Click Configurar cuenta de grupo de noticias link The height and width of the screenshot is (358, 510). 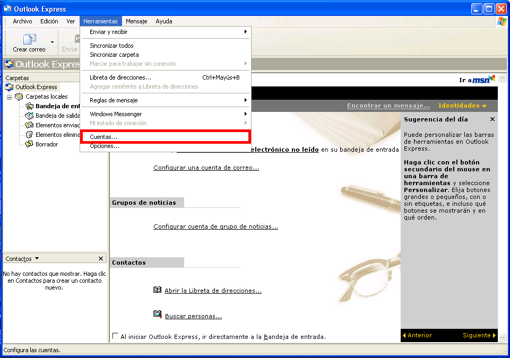click(215, 226)
